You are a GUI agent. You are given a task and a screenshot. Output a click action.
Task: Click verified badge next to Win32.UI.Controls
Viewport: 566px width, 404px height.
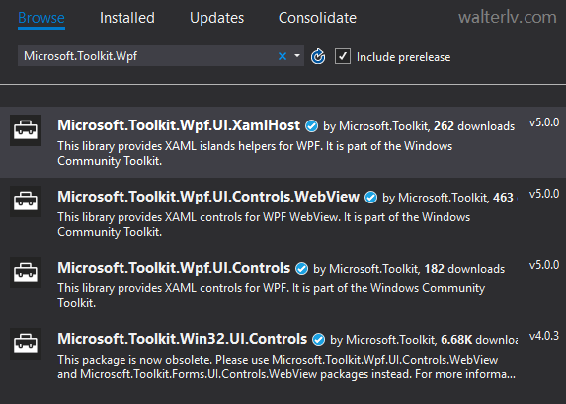[x=318, y=340]
